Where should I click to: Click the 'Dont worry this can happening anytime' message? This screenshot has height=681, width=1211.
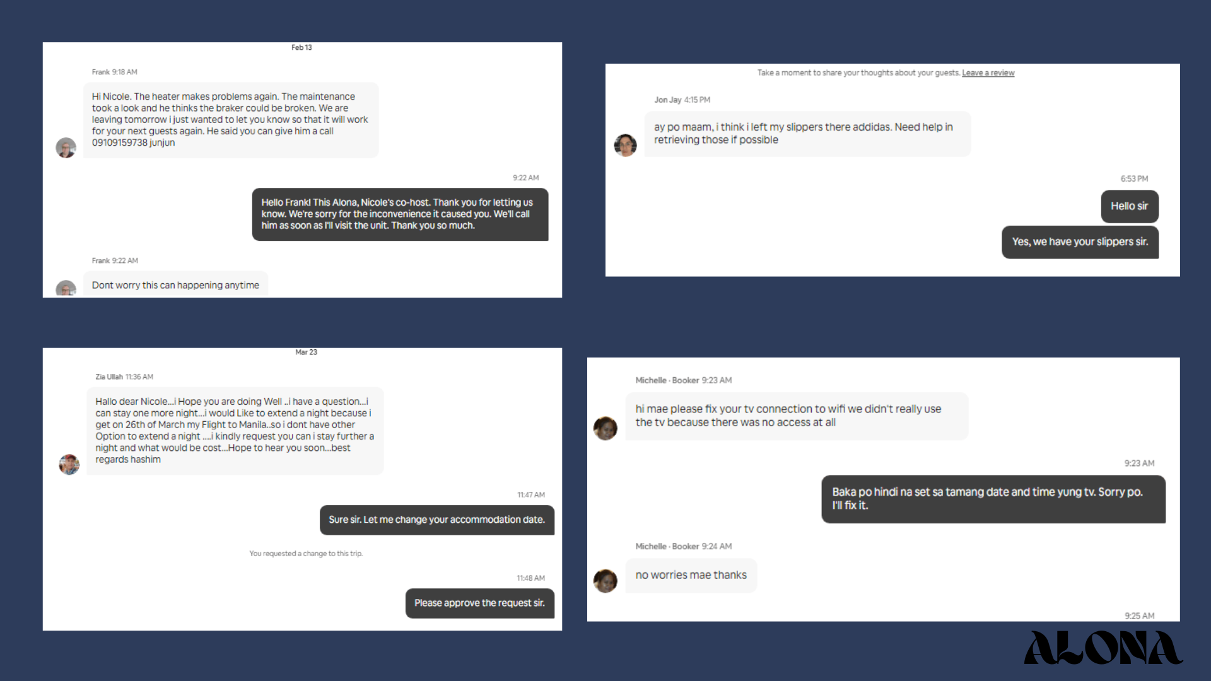[x=175, y=285]
